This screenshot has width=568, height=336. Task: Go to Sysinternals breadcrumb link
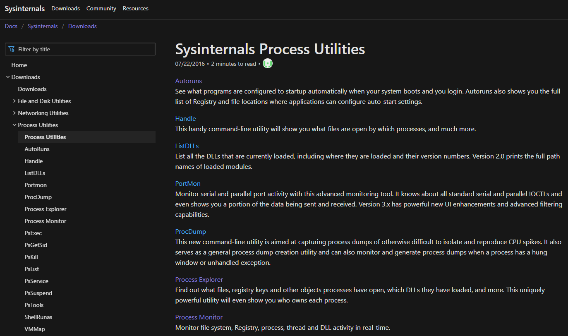coord(43,26)
